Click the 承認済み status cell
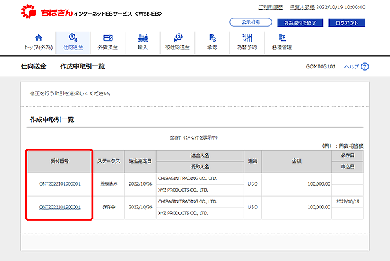This screenshot has height=261, width=390. [109, 184]
